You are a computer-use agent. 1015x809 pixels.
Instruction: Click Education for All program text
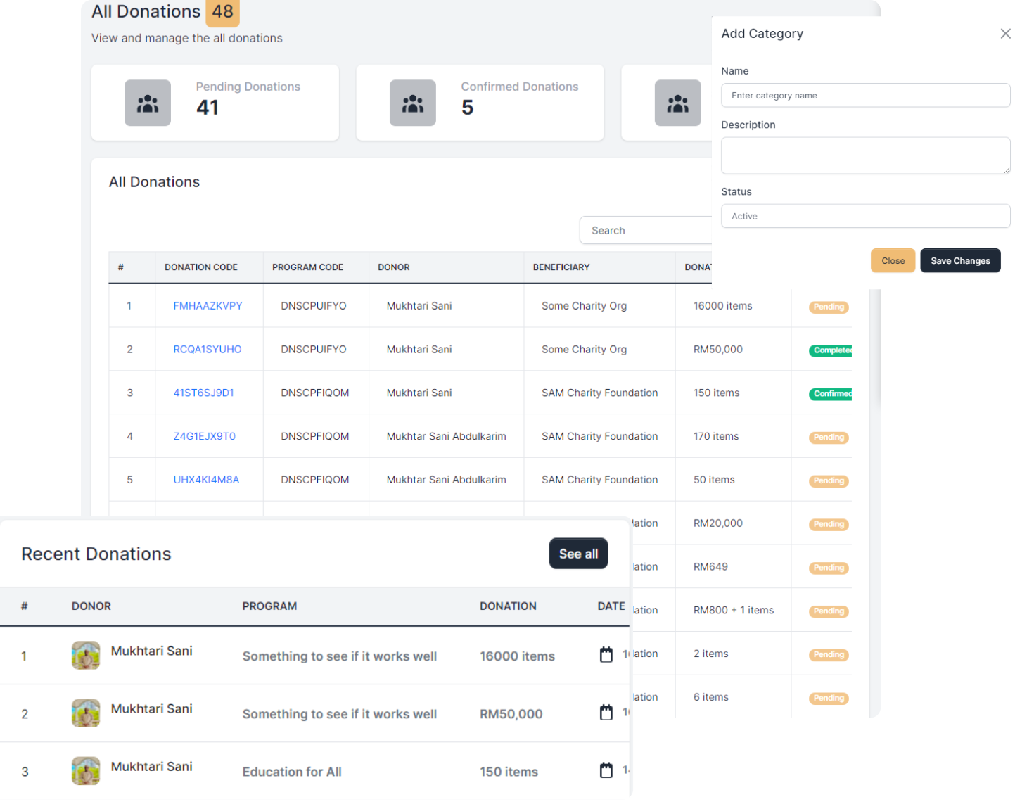click(292, 772)
